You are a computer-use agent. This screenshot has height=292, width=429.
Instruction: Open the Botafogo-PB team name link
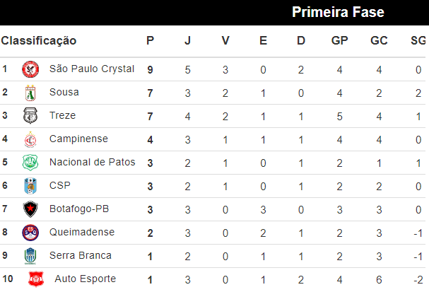pyautogui.click(x=78, y=209)
